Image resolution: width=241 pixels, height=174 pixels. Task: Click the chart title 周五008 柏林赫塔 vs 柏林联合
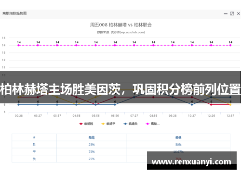pos(121,25)
